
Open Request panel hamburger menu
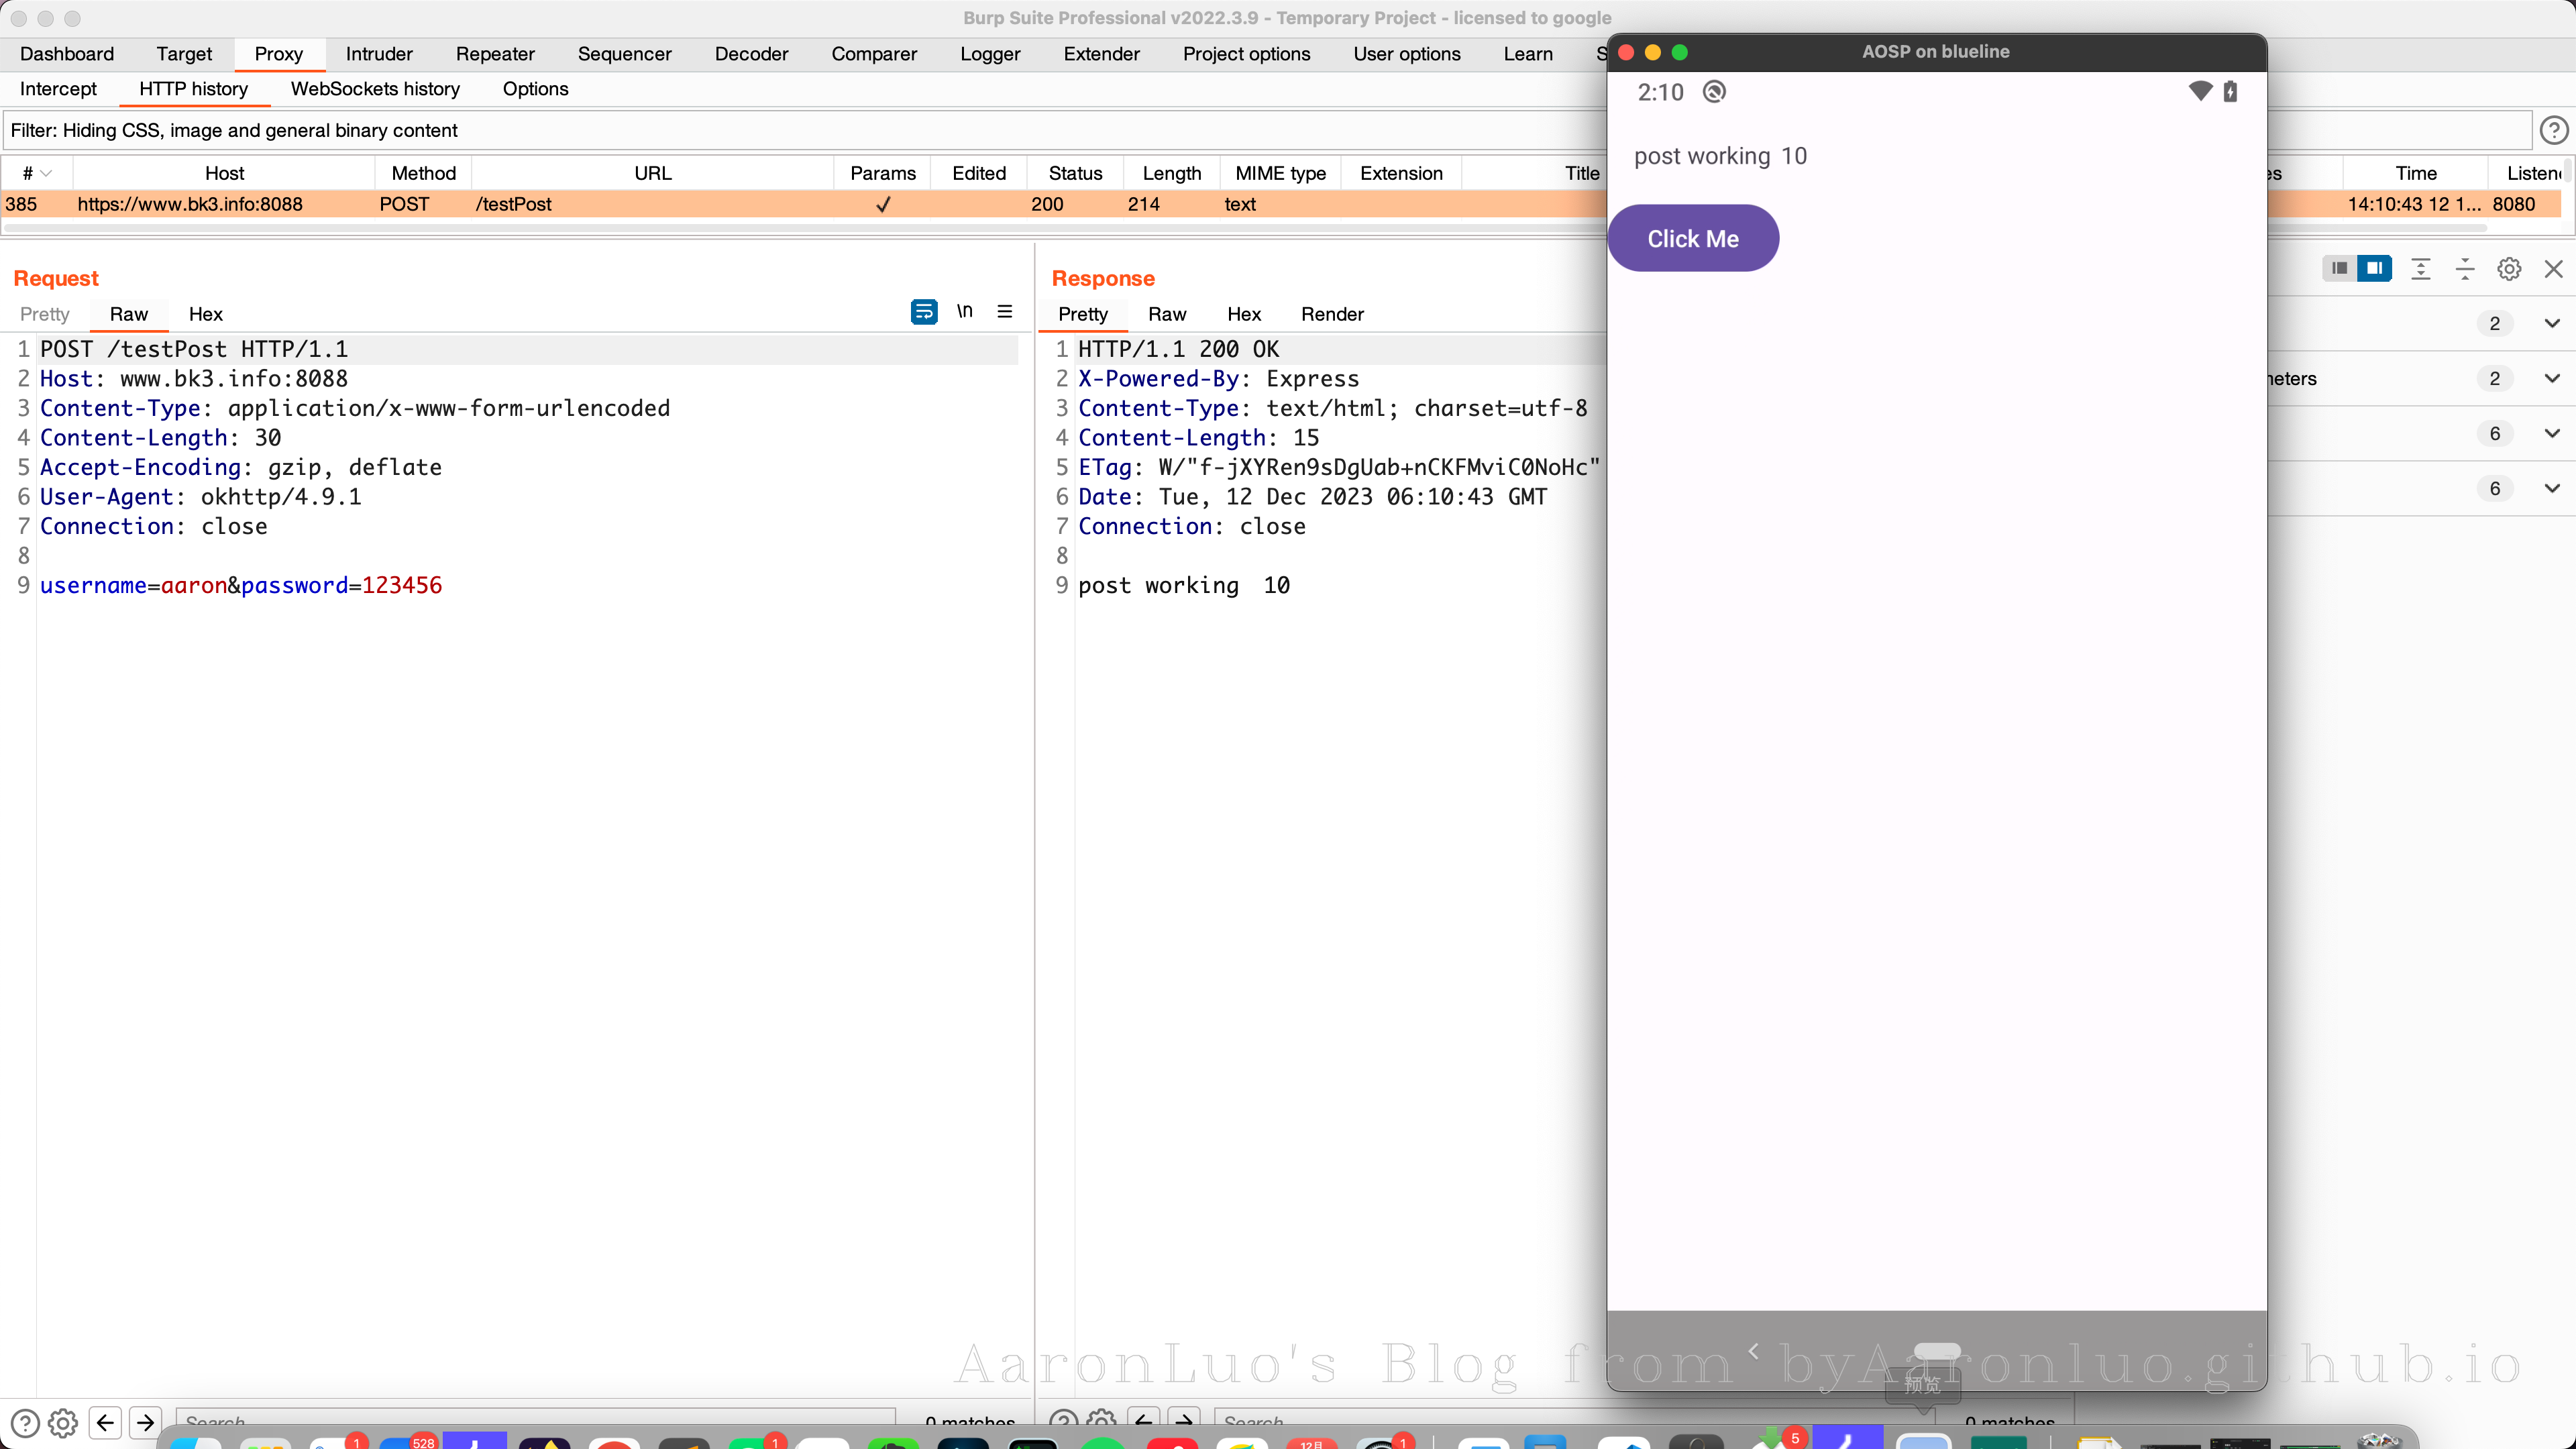(x=1005, y=312)
